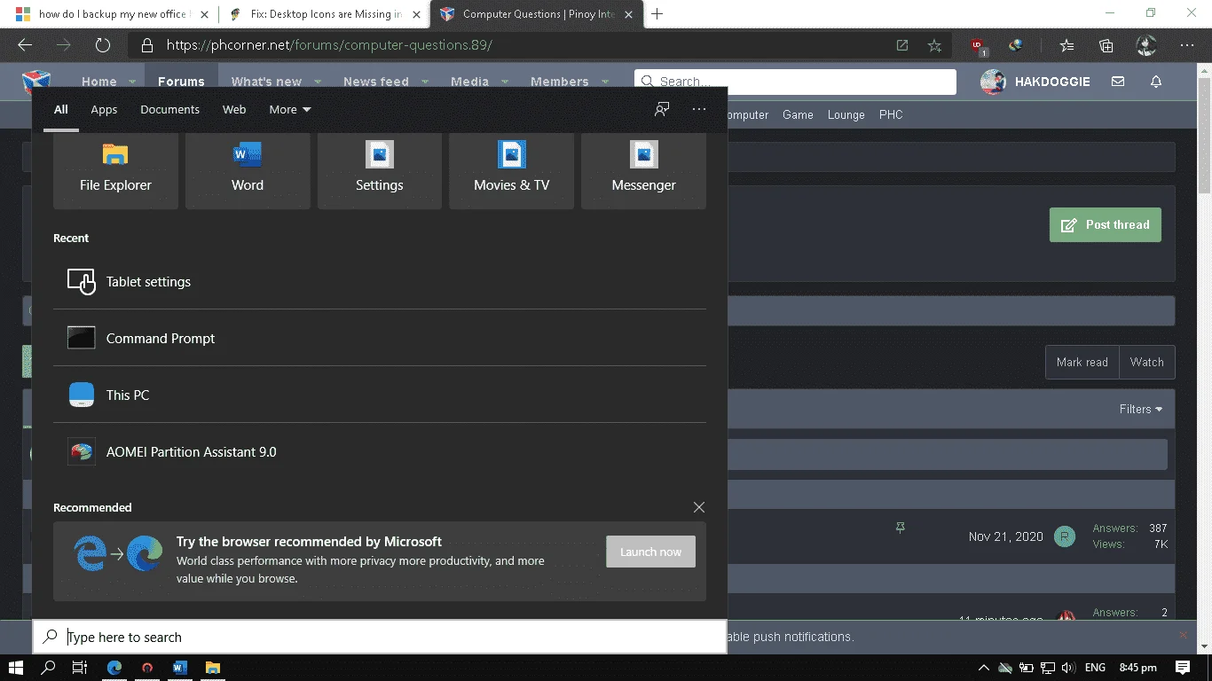Open the browser Settings and more menu

pos(1187,45)
